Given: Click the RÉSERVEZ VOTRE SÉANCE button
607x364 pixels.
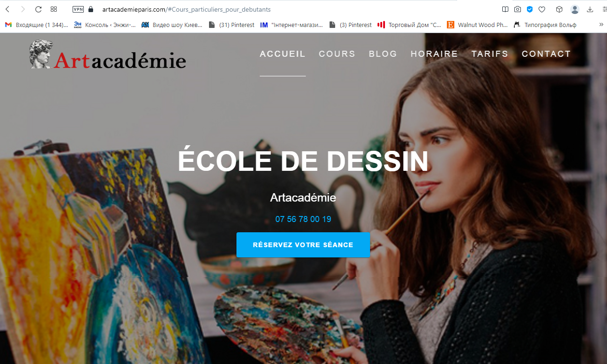Looking at the screenshot, I should click(303, 245).
